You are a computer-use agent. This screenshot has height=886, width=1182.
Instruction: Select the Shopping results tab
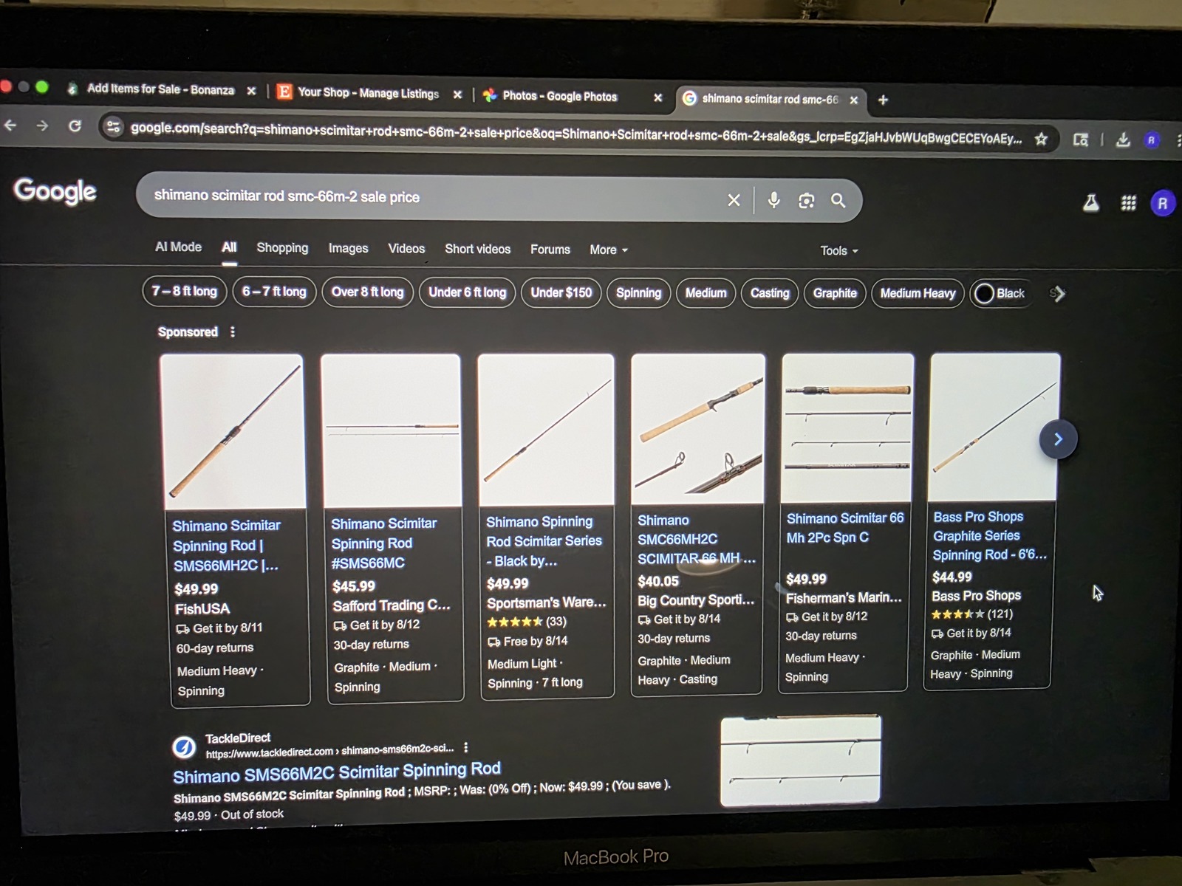coord(282,248)
